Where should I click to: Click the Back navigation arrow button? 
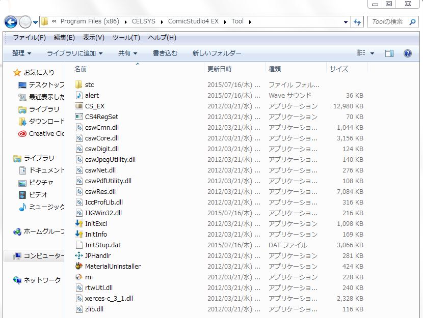click(11, 22)
